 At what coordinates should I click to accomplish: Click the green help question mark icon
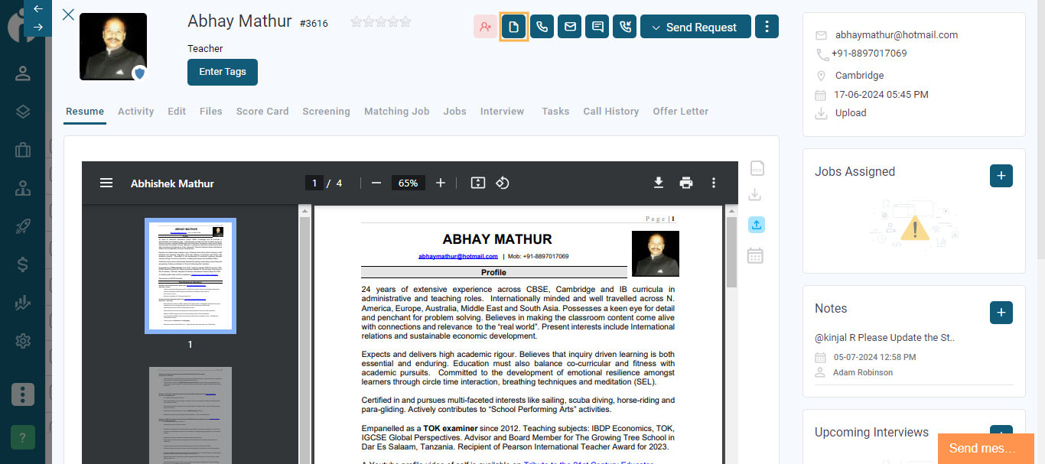[23, 437]
